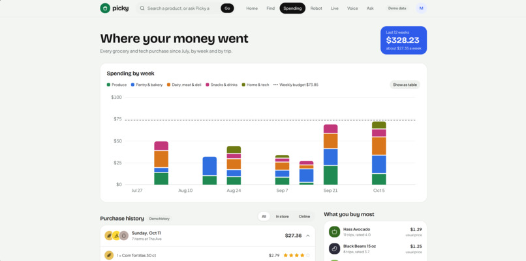Click the first rating star for Corn Tortillas
This screenshot has width=526, height=261.
[285, 255]
